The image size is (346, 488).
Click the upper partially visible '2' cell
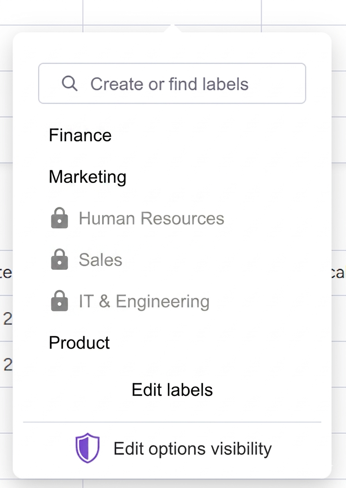7,319
